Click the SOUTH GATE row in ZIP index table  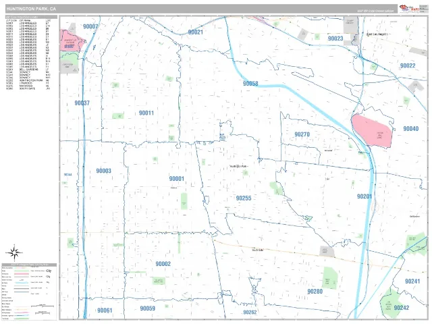tap(28, 88)
